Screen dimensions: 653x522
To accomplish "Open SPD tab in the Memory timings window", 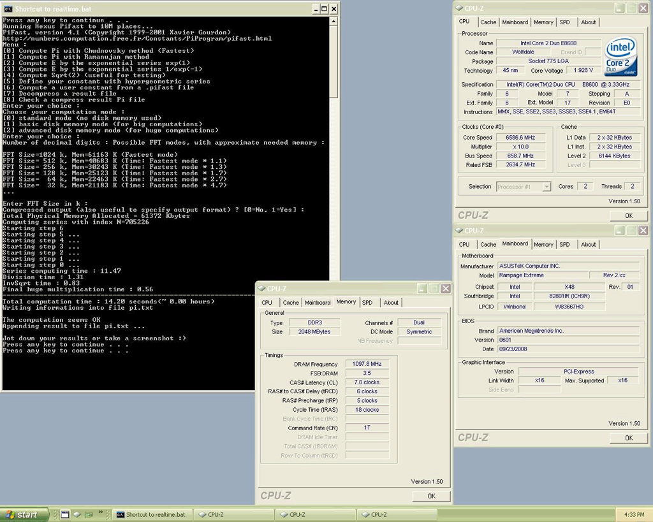I will click(x=367, y=303).
